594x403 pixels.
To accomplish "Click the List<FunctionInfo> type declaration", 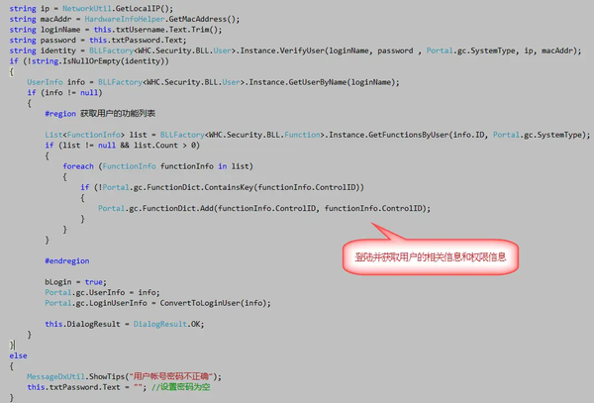I will point(84,135).
